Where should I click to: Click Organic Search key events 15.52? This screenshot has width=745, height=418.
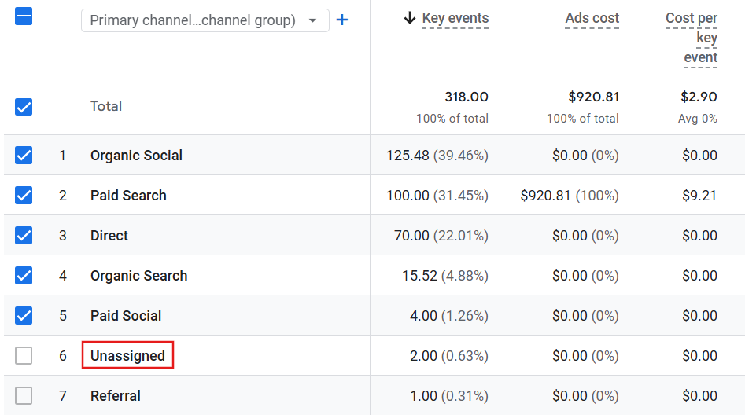[419, 276]
